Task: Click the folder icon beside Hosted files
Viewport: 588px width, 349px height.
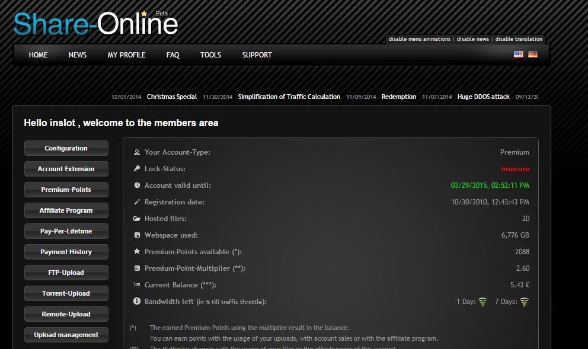Action: pos(137,219)
